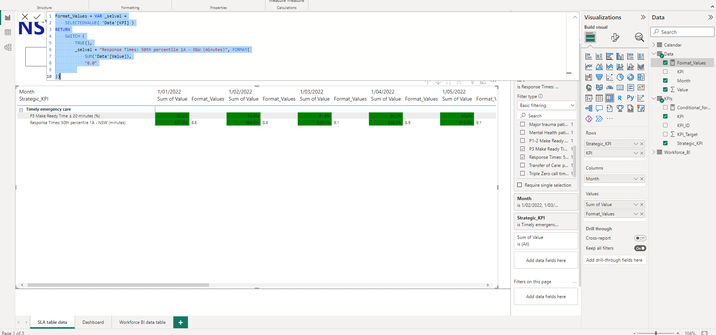
Task: Select the Treemap visualization
Action: pyautogui.click(x=641, y=77)
